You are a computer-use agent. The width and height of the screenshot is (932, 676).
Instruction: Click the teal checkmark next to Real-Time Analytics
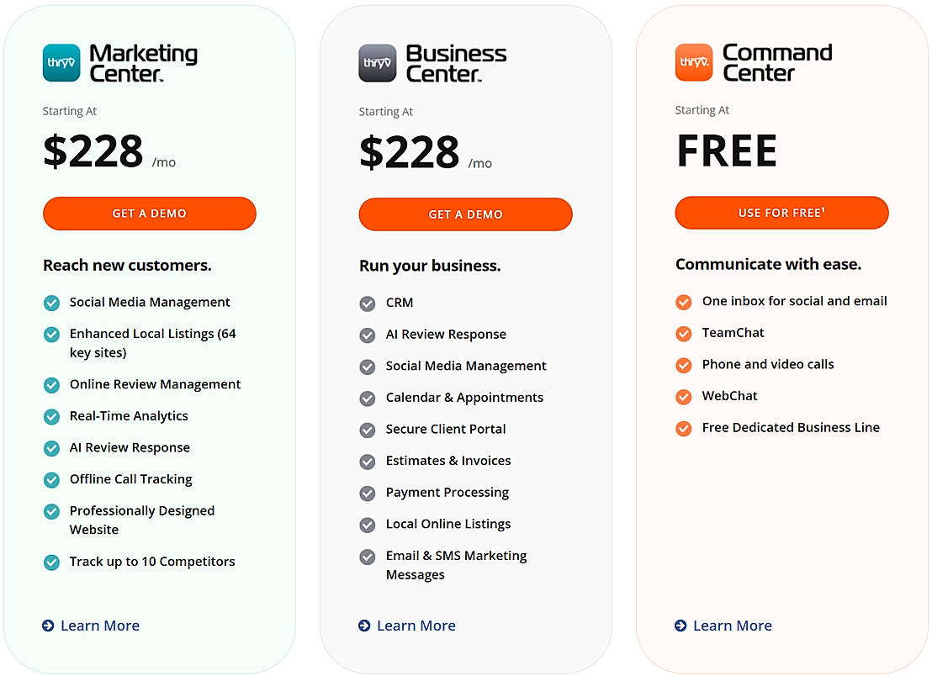tap(51, 416)
